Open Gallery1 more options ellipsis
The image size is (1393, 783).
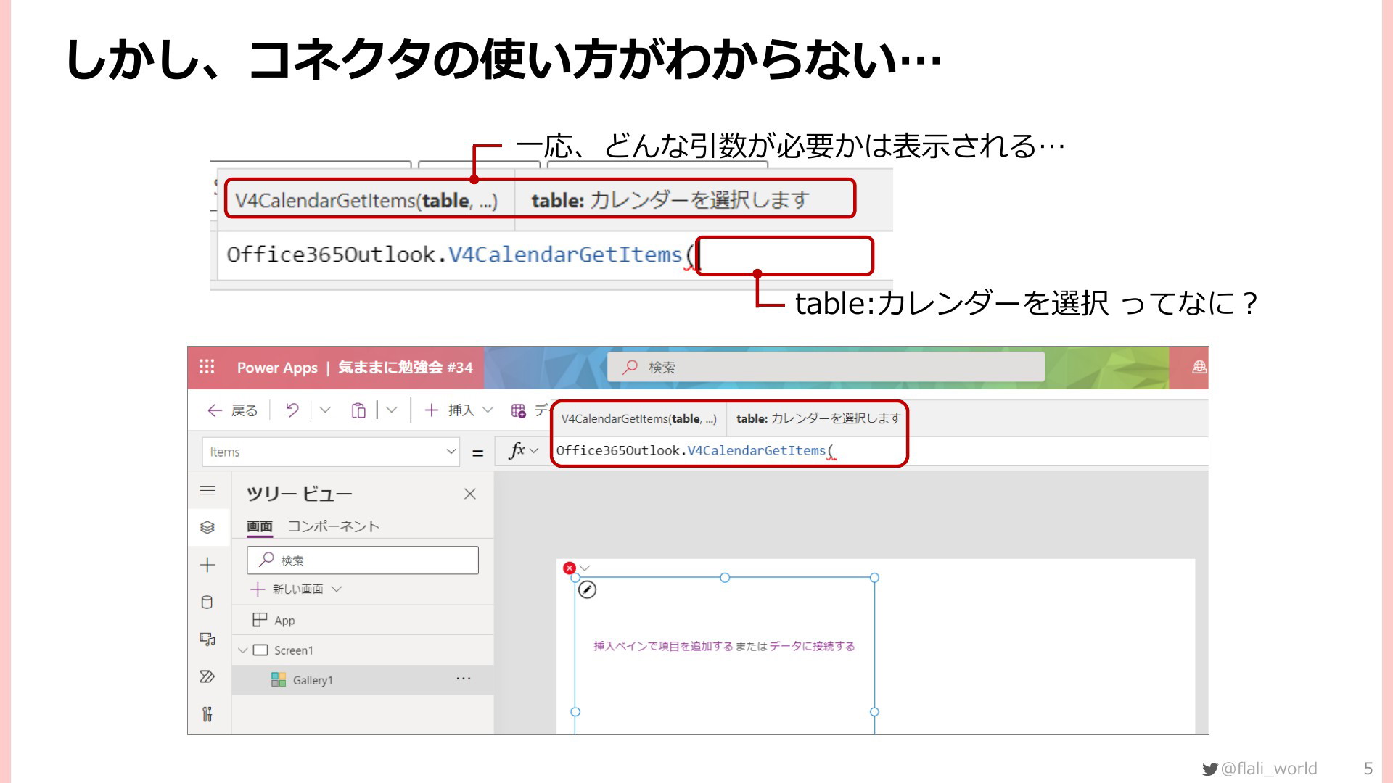coord(464,679)
